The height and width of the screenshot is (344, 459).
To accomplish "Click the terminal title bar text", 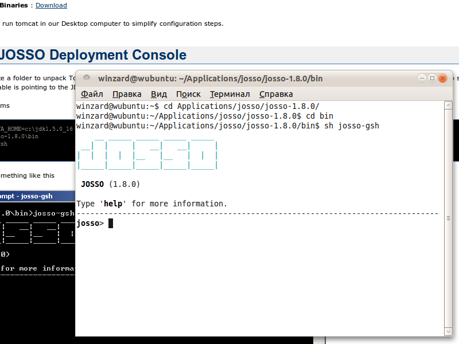I will [x=210, y=79].
